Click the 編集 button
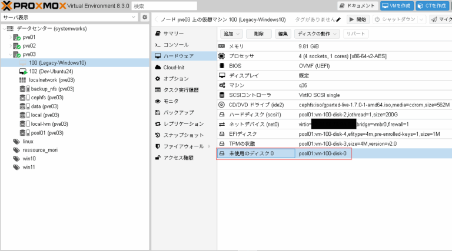The height and width of the screenshot is (251, 452). pos(282,34)
